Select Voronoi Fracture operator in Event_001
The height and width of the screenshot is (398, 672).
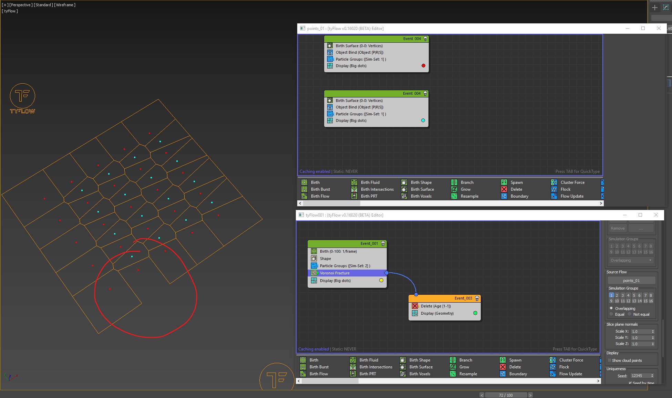pos(347,273)
